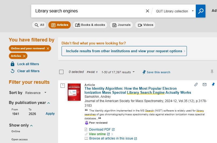Click the PDF file icon beside Download PDF
Image resolution: width=217 pixels, height=143 pixels.
click(86, 130)
